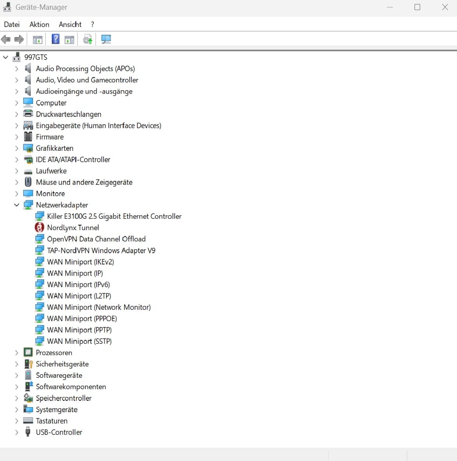
Task: Click the Killer E3100G adapter icon
Action: point(39,216)
